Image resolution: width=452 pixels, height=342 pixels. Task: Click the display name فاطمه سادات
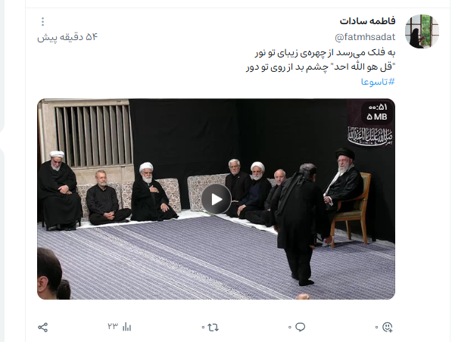367,21
